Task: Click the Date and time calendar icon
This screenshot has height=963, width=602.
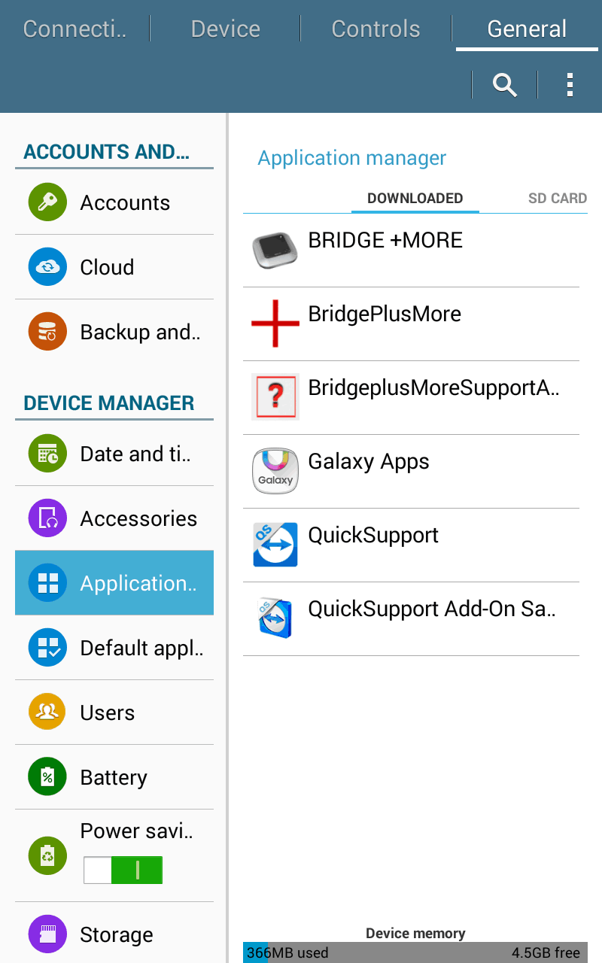Action: pyautogui.click(x=47, y=454)
